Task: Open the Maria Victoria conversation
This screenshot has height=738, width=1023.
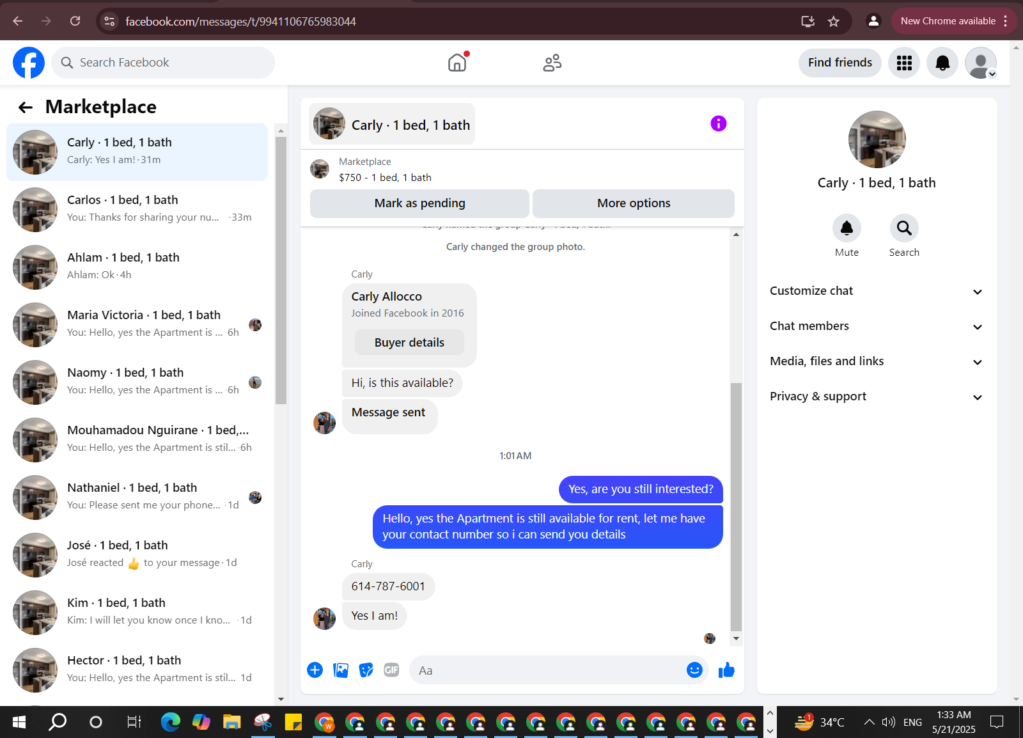Action: [x=137, y=325]
